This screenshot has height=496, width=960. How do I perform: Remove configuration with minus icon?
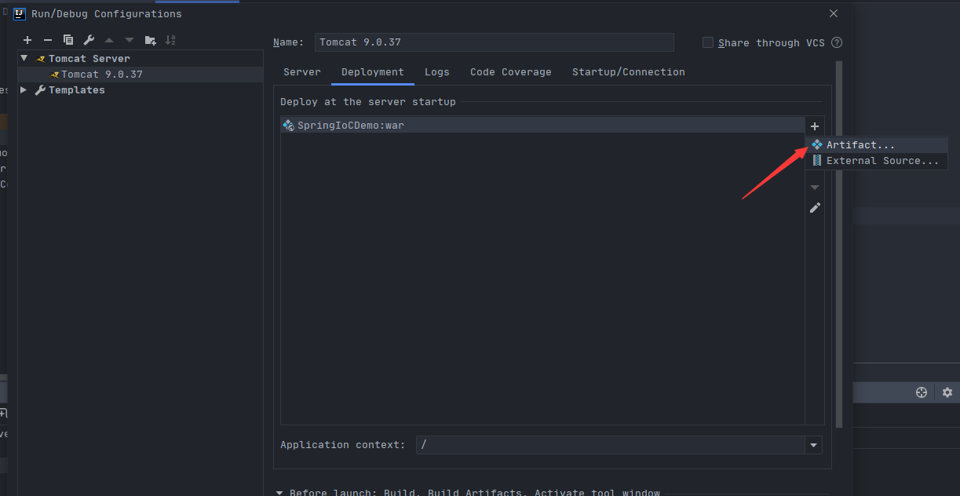tap(48, 40)
